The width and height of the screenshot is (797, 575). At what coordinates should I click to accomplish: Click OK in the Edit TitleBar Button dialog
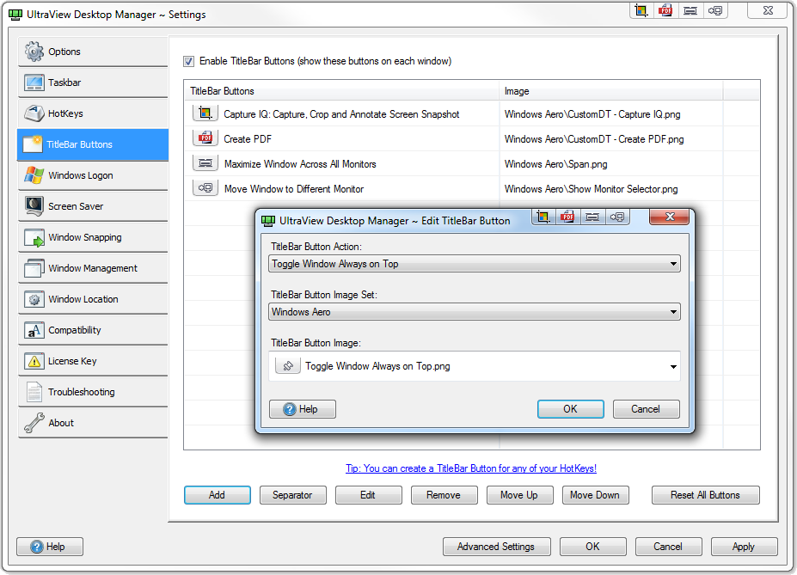point(570,409)
